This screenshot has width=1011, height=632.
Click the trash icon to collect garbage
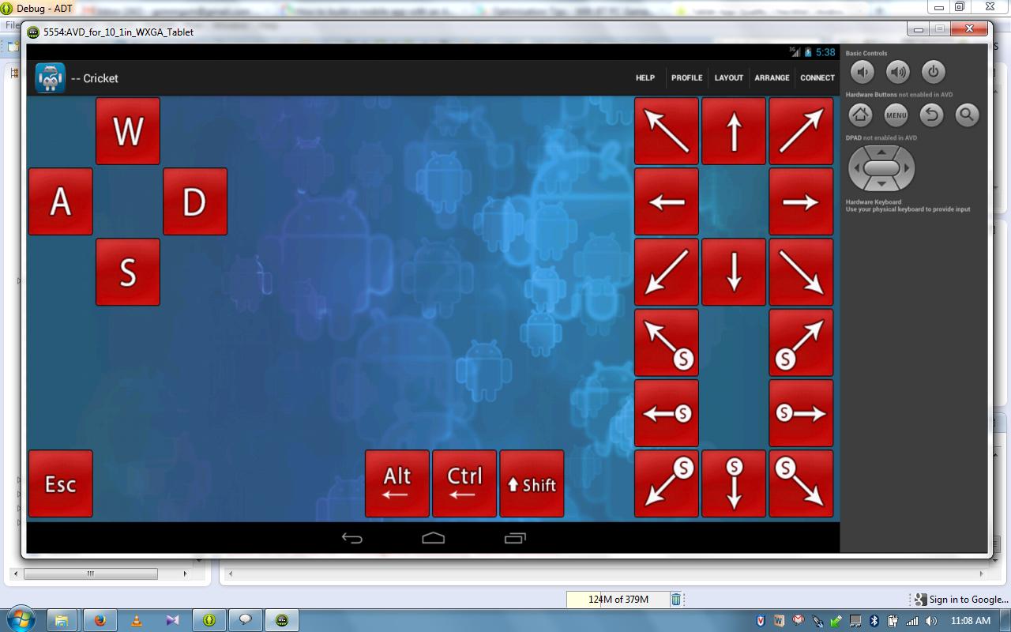675,599
